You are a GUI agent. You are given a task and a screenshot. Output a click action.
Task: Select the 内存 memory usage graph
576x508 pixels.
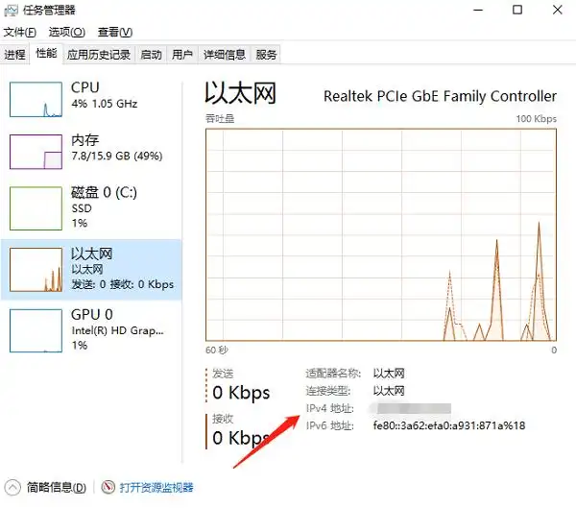point(36,151)
